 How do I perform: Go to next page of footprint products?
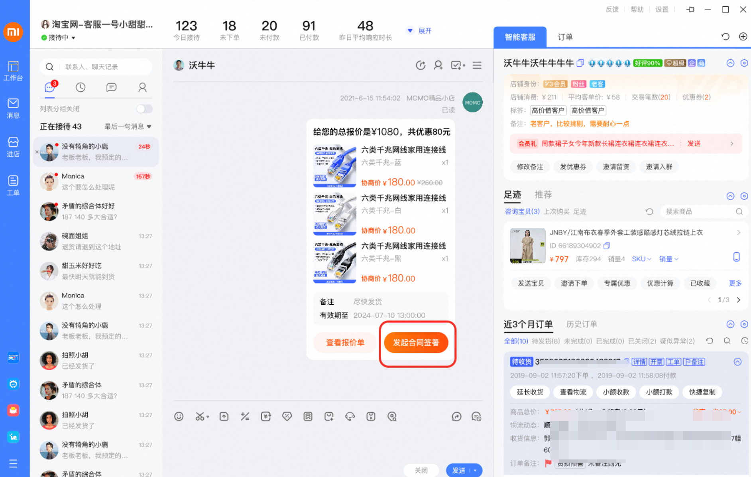[x=739, y=300]
